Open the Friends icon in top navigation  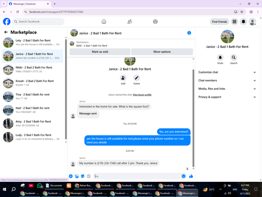[x=129, y=22]
